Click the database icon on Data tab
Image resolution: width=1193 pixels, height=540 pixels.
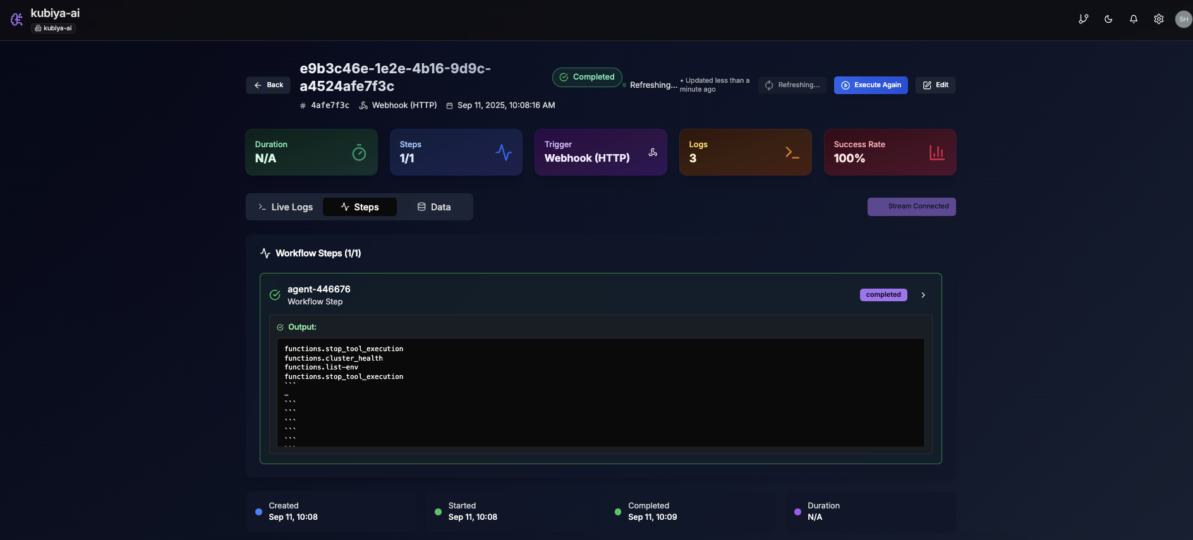point(421,207)
